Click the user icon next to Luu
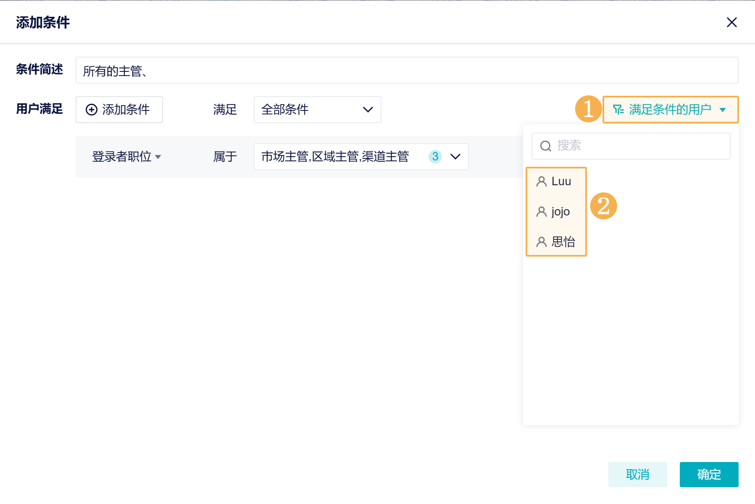Image resolution: width=755 pixels, height=504 pixels. [542, 181]
